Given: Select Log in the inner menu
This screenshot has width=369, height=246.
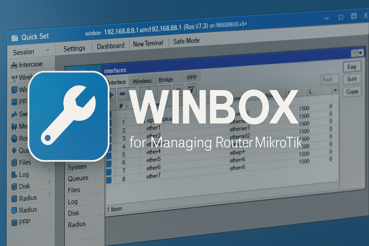Looking at the screenshot, I should (72, 202).
